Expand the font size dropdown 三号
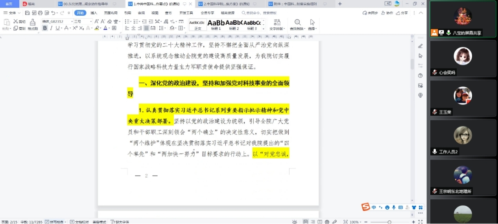The width and height of the screenshot is (498, 224). tap(91, 21)
